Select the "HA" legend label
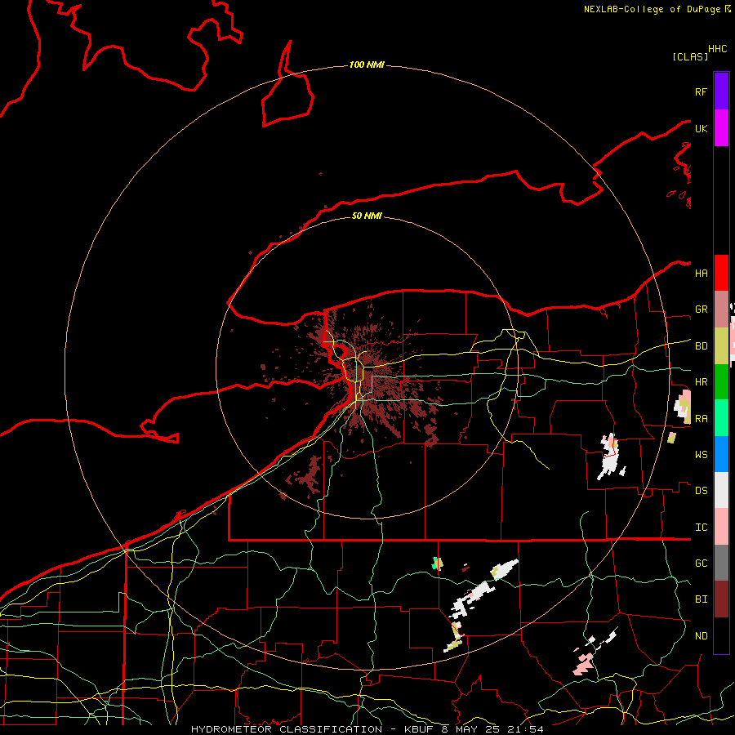The width and height of the screenshot is (735, 735). point(701,274)
